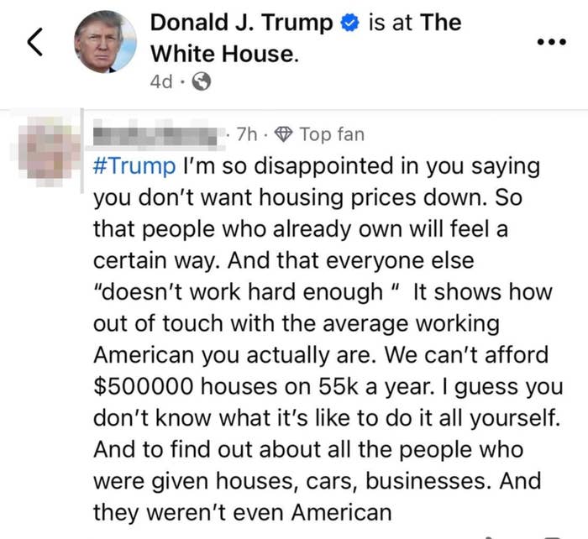The image size is (588, 539).
Task: Click the #Trump hashtag
Action: [134, 165]
